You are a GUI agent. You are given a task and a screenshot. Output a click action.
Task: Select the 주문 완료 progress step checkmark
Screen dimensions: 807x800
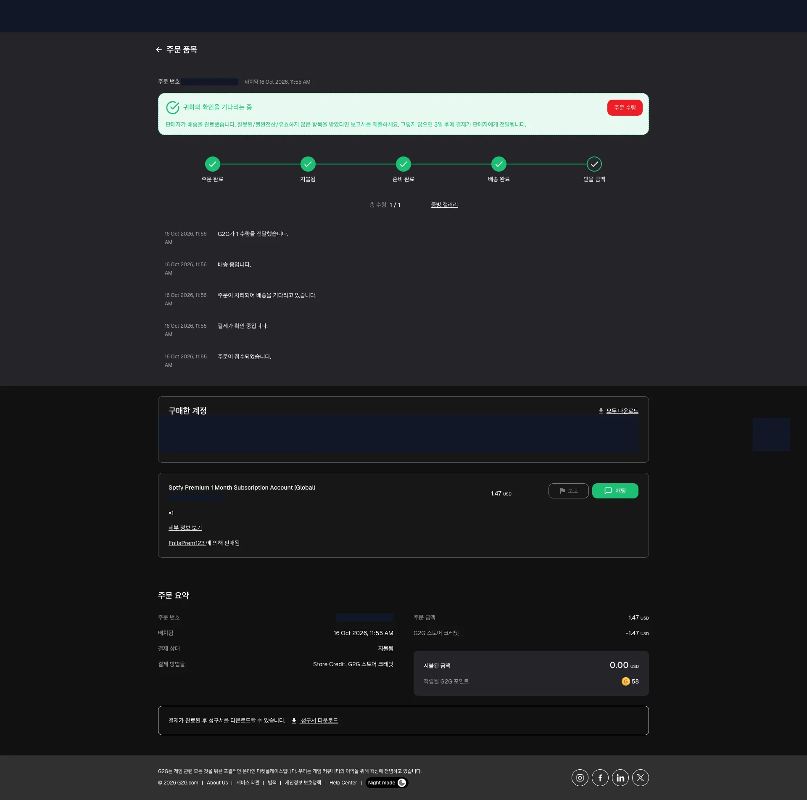tap(213, 164)
